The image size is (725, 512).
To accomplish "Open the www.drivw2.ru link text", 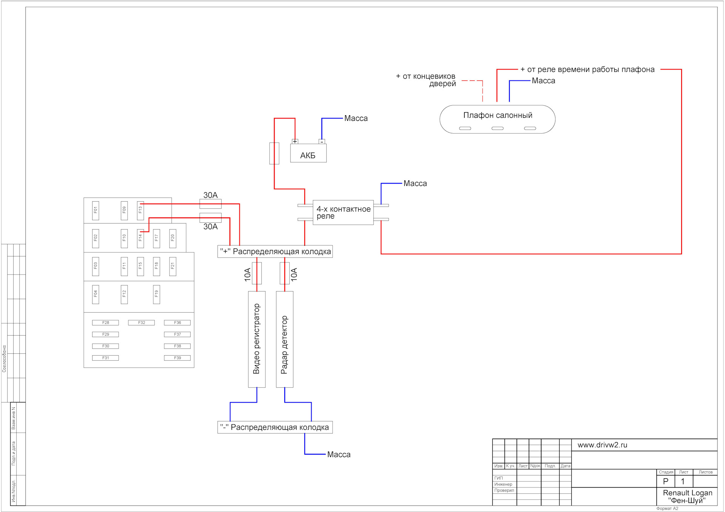I will click(602, 445).
